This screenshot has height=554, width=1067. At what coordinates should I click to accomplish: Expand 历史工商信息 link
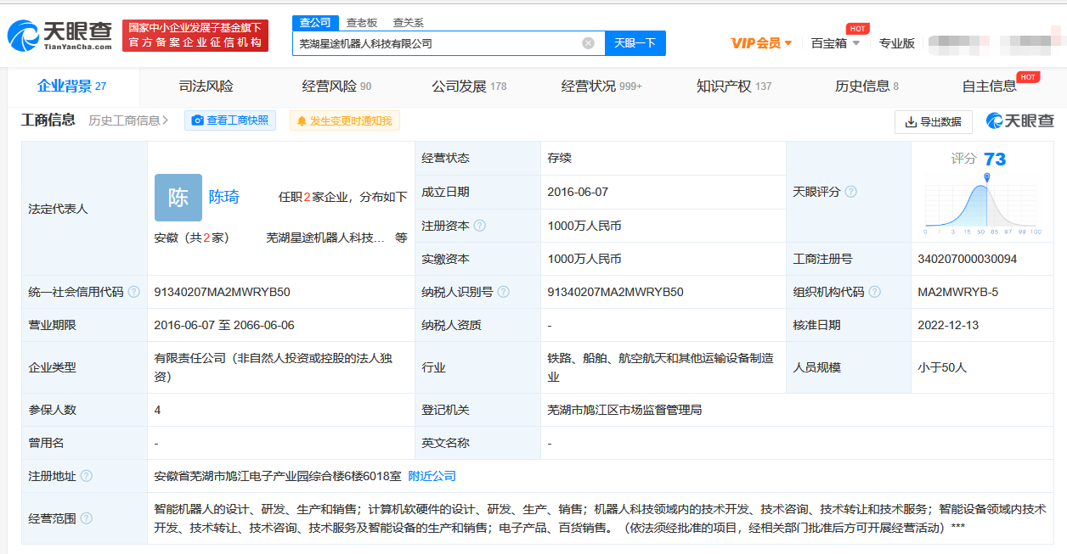(x=128, y=120)
